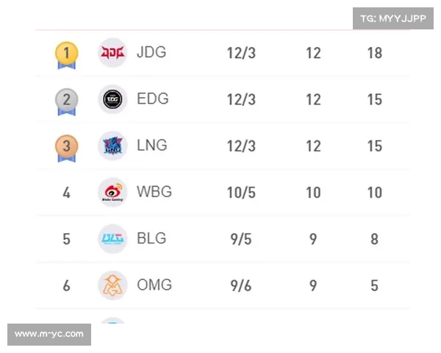441x353 pixels.
Task: Click the BLG team logo
Action: 112,238
